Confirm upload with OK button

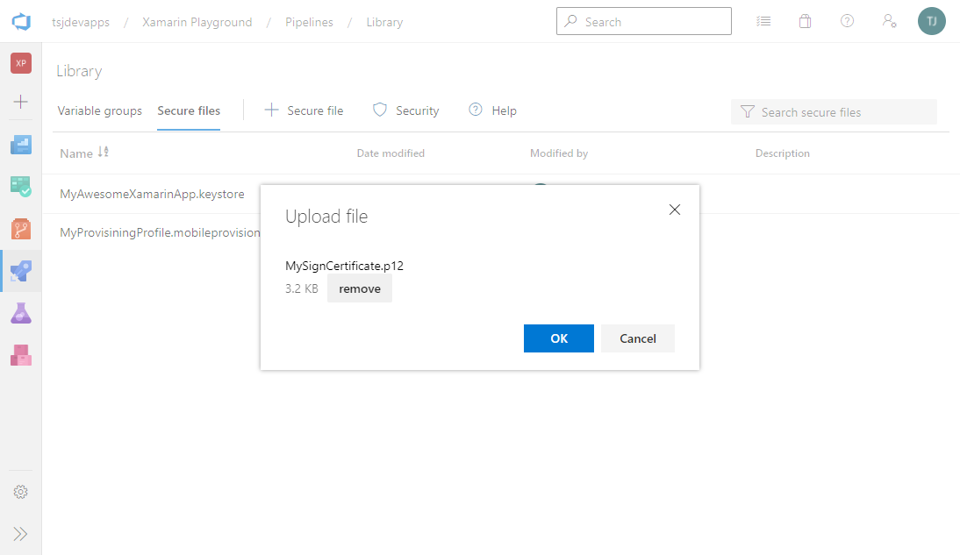558,338
